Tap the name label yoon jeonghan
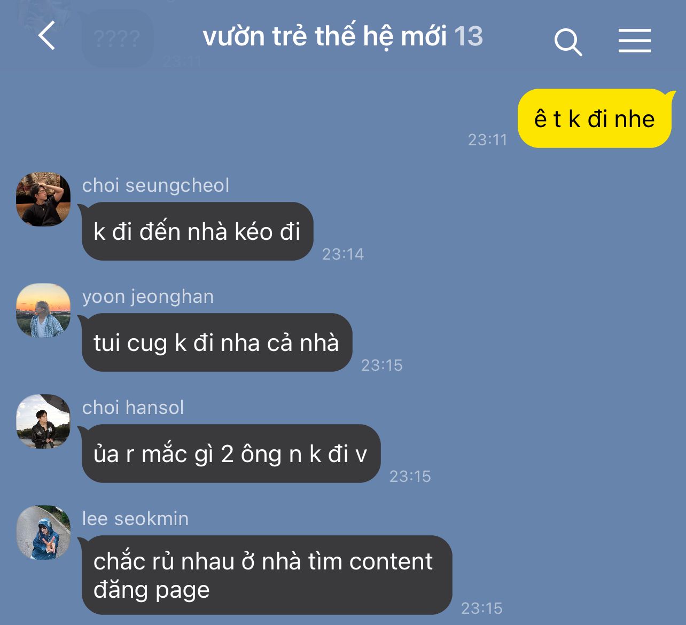 tap(148, 296)
